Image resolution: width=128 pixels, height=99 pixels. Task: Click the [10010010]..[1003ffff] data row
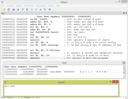[x=26, y=74]
